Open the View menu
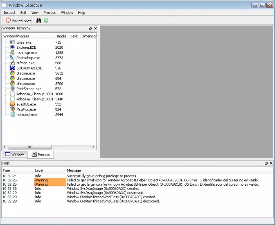The height and width of the screenshot is (225, 275). click(x=35, y=13)
